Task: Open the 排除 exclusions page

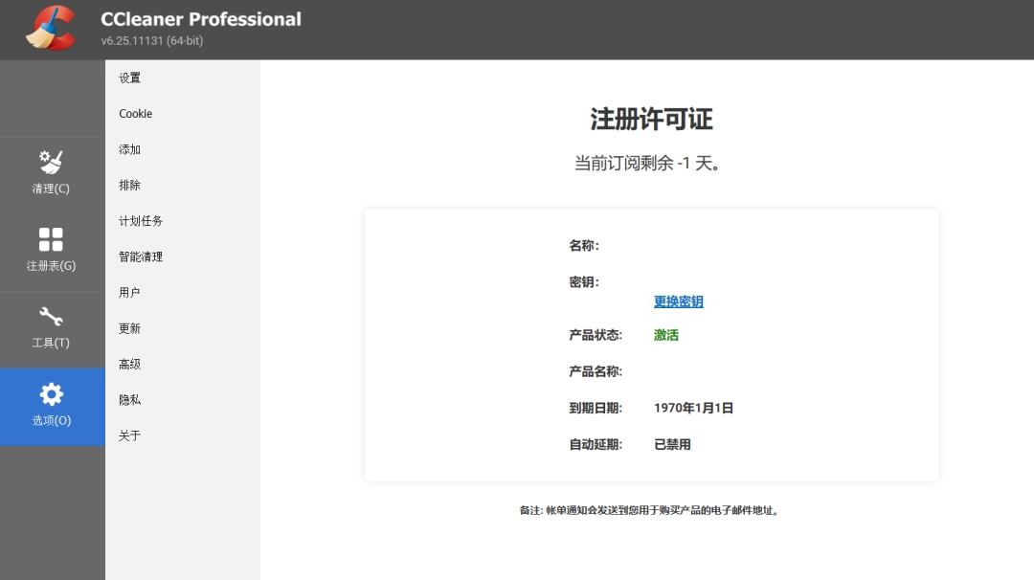Action: (x=129, y=185)
